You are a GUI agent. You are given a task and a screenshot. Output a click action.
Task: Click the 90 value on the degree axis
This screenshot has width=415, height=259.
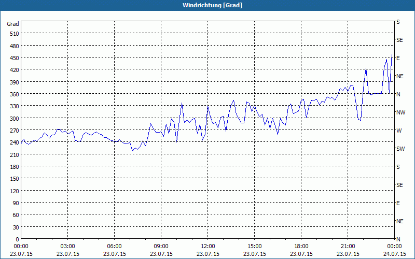click(16, 203)
